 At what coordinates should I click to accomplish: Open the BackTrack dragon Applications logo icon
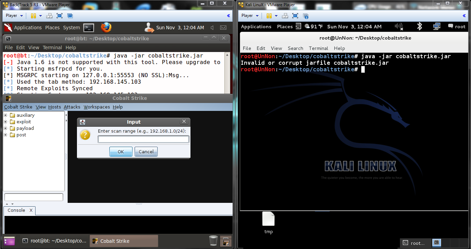[x=8, y=27]
